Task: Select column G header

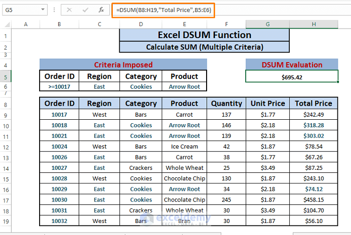Action: pos(267,25)
